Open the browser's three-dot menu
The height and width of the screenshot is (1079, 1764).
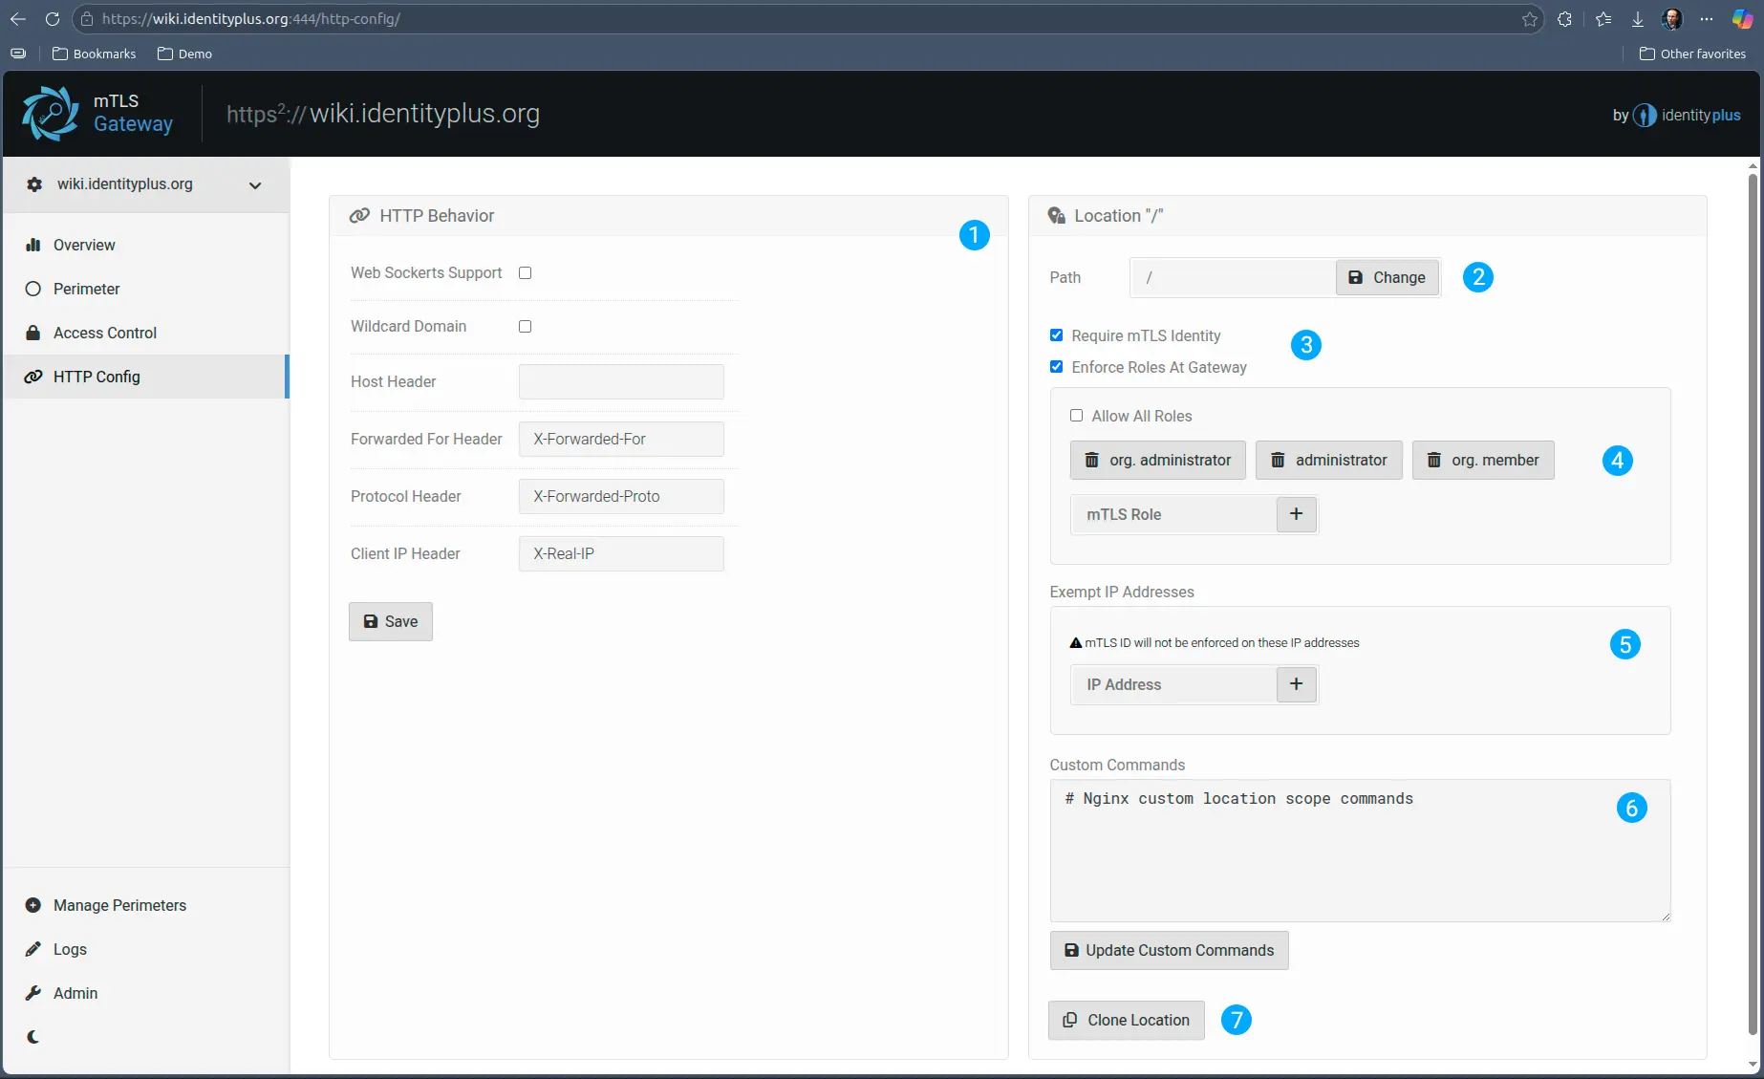(x=1707, y=18)
